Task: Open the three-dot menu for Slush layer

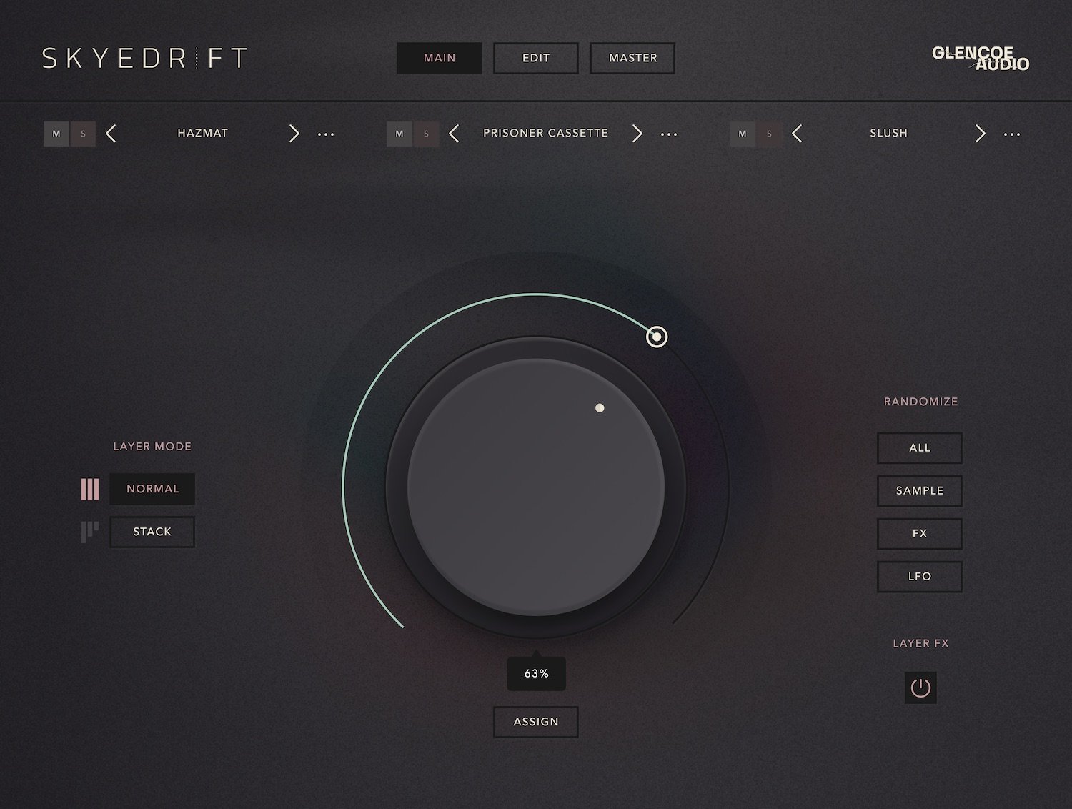Action: point(1012,134)
